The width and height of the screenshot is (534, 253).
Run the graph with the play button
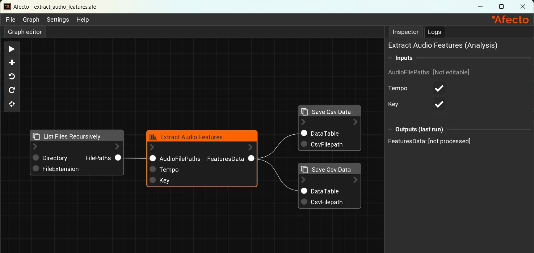(12, 49)
